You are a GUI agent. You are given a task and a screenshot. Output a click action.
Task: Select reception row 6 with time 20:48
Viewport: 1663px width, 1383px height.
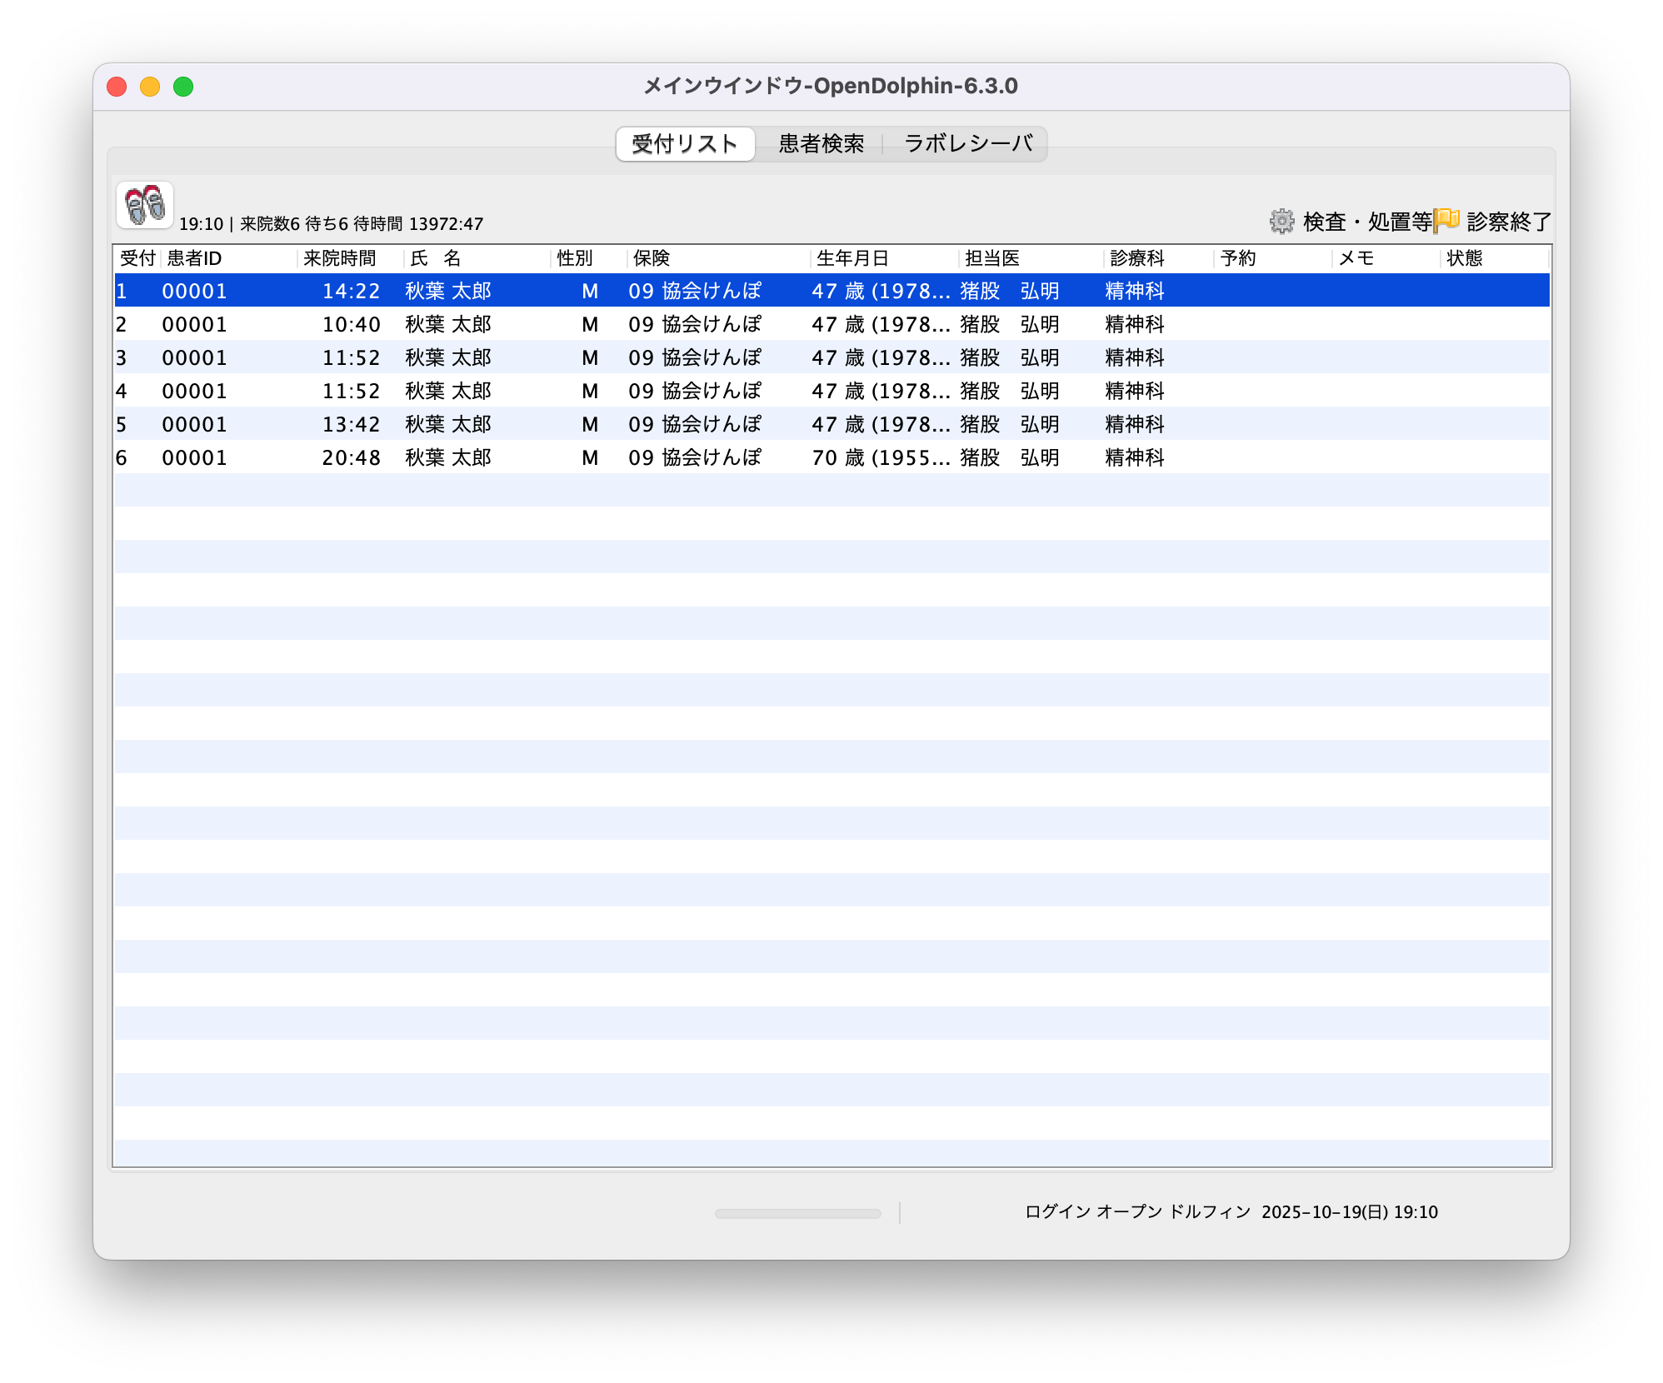(x=351, y=457)
